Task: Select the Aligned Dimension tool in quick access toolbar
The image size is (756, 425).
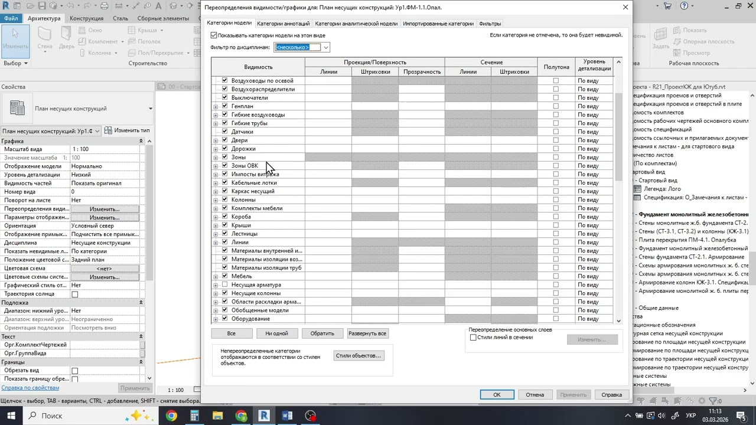Action: [x=136, y=6]
